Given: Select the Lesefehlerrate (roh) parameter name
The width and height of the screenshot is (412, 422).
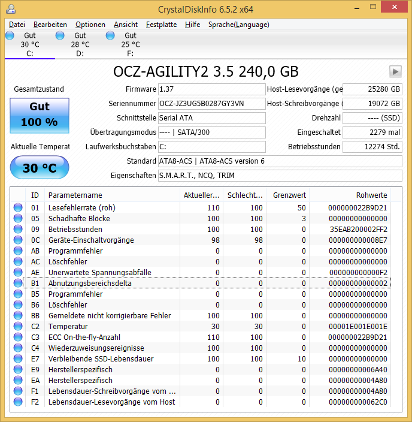Looking at the screenshot, I should click(82, 208).
